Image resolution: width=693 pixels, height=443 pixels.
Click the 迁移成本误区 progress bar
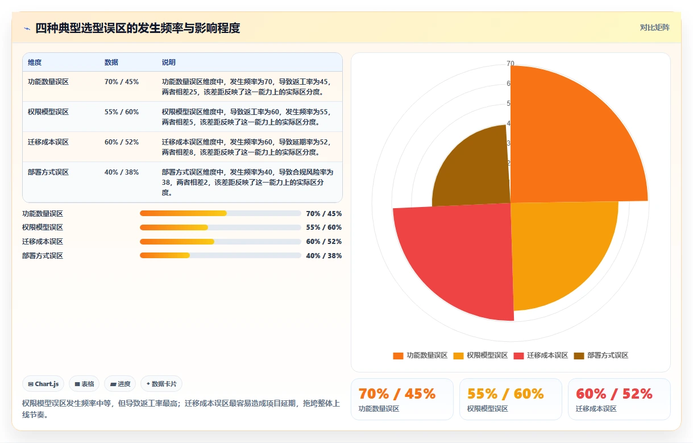point(221,242)
